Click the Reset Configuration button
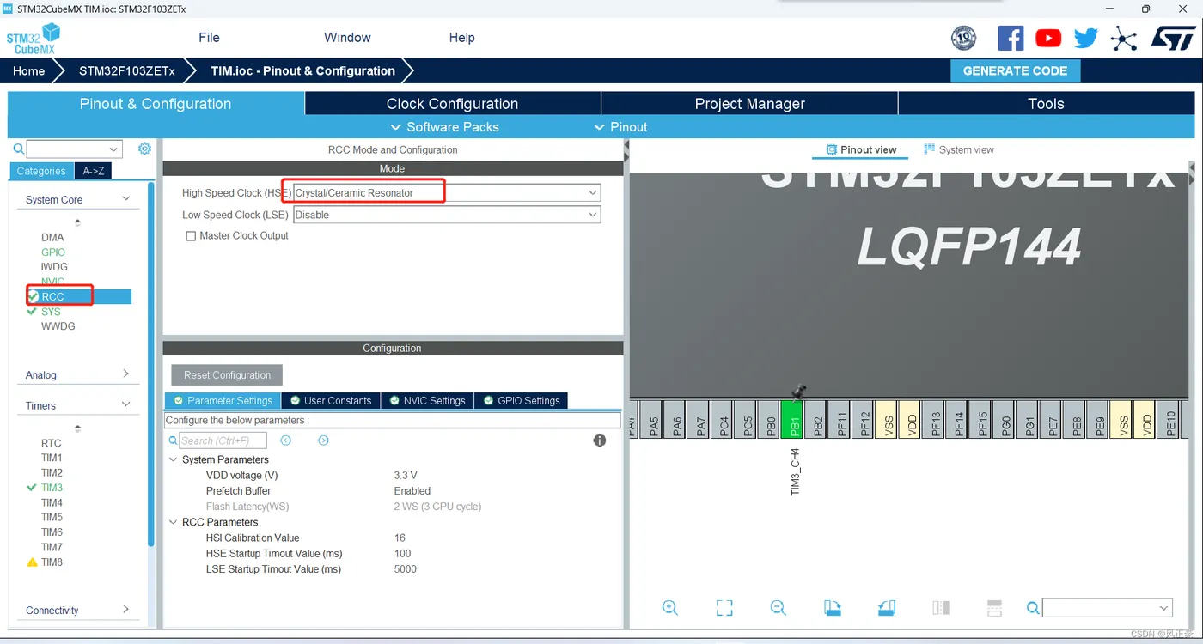The image size is (1203, 644). 227,375
